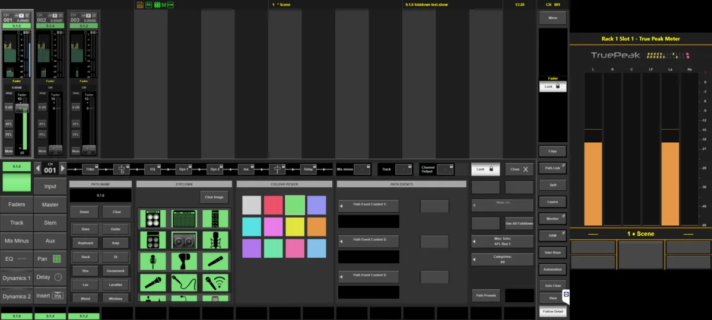Click the Reset button under Path Name
This screenshot has width=712, height=320.
[x=84, y=212]
